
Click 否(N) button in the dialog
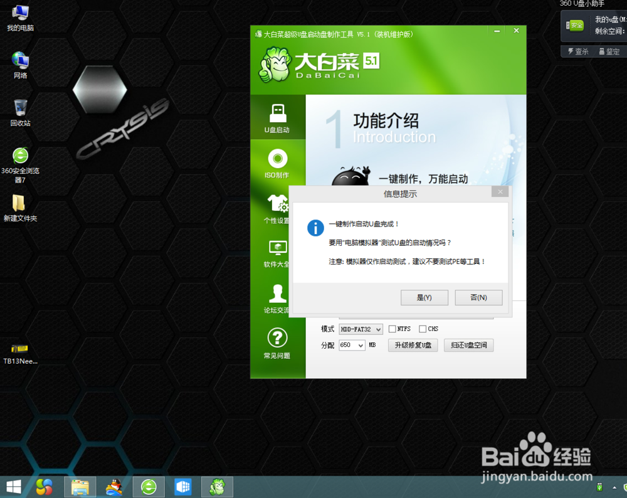(478, 297)
